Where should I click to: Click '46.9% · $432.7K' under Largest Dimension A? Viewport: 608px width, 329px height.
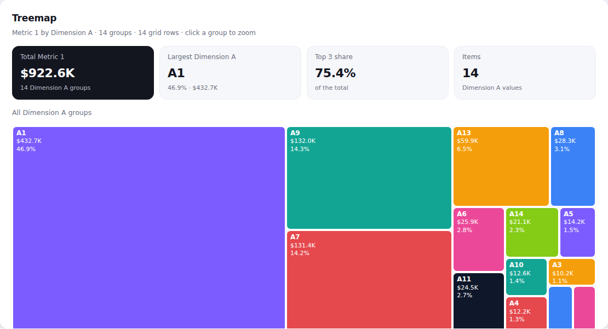coord(193,88)
